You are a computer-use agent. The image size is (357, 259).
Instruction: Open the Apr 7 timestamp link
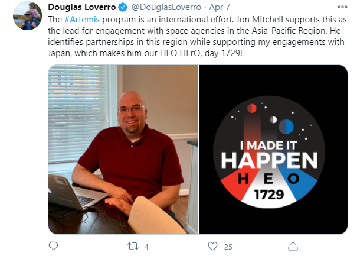[220, 7]
